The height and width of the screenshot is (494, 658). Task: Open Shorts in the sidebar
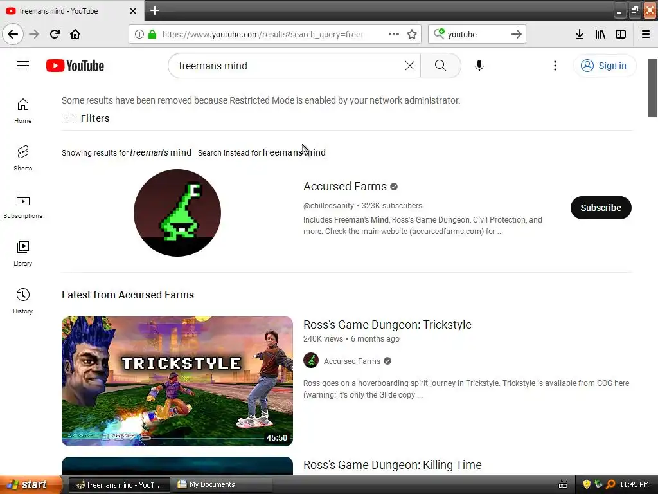[23, 158]
